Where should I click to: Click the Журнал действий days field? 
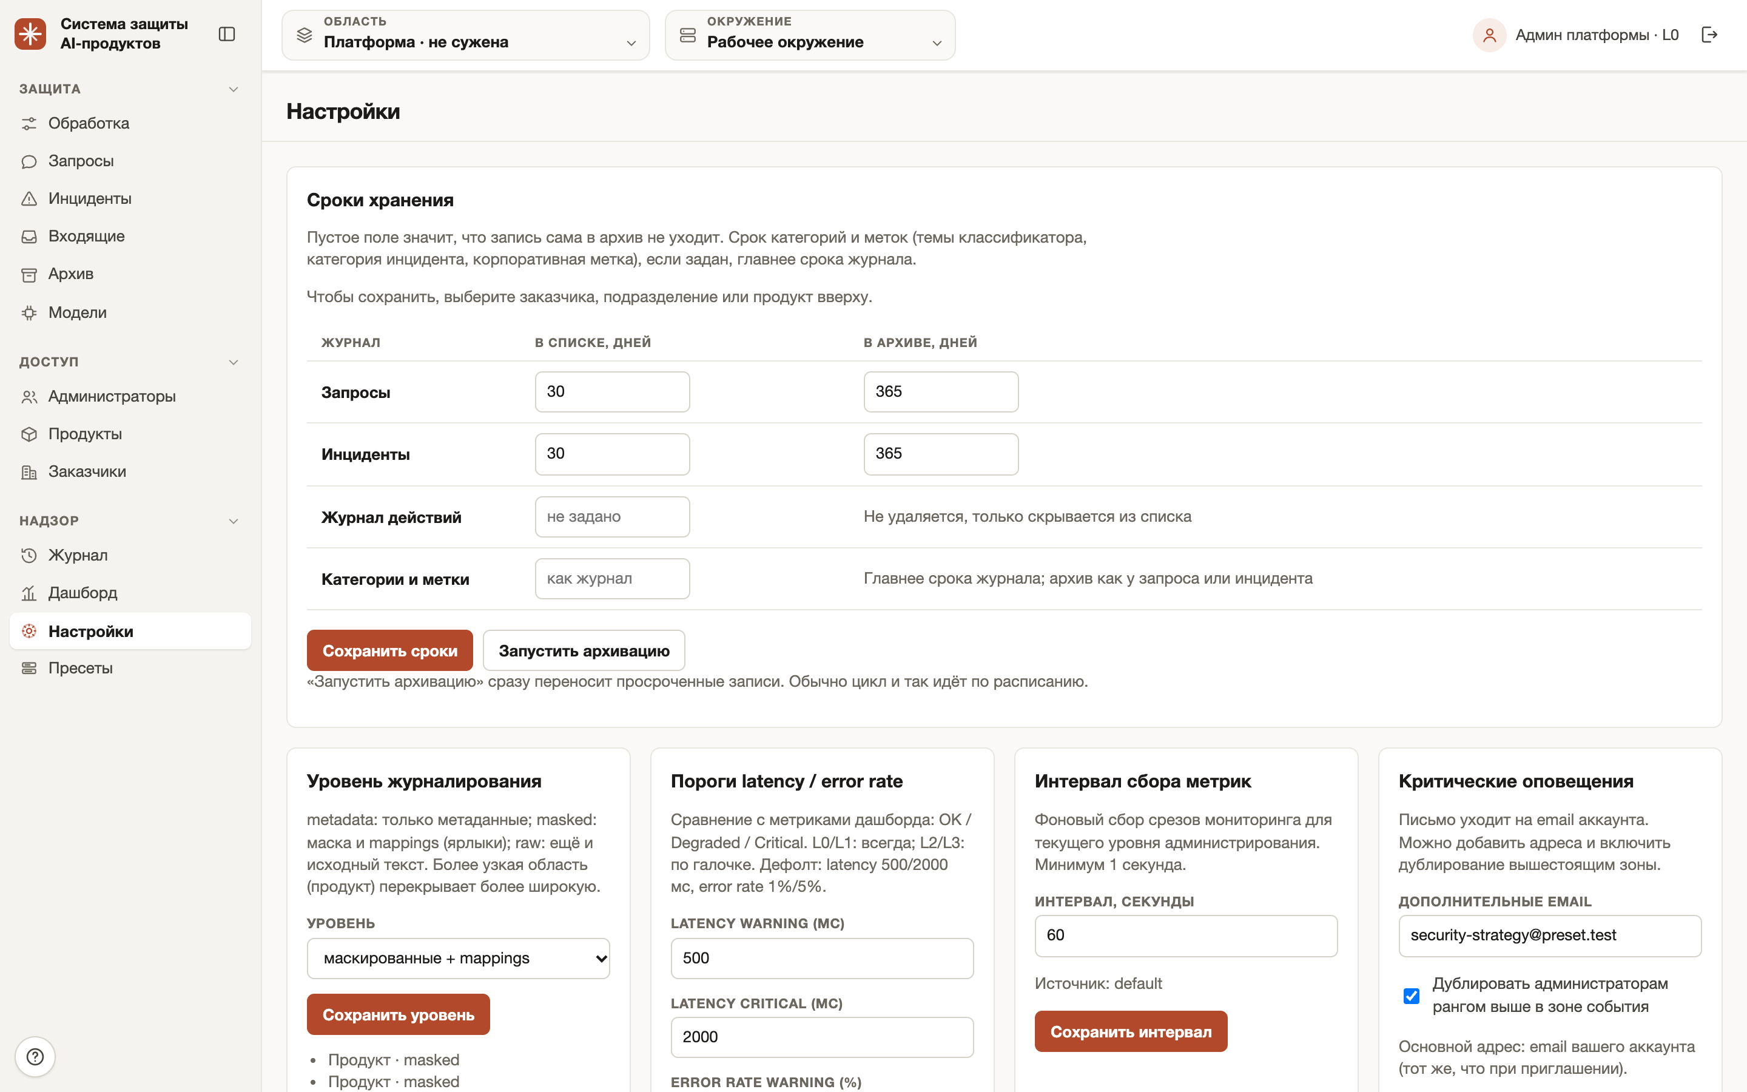(612, 516)
